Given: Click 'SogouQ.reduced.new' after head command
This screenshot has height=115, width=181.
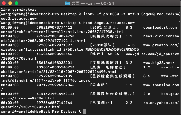Looking at the screenshot, I should [x=115, y=23].
